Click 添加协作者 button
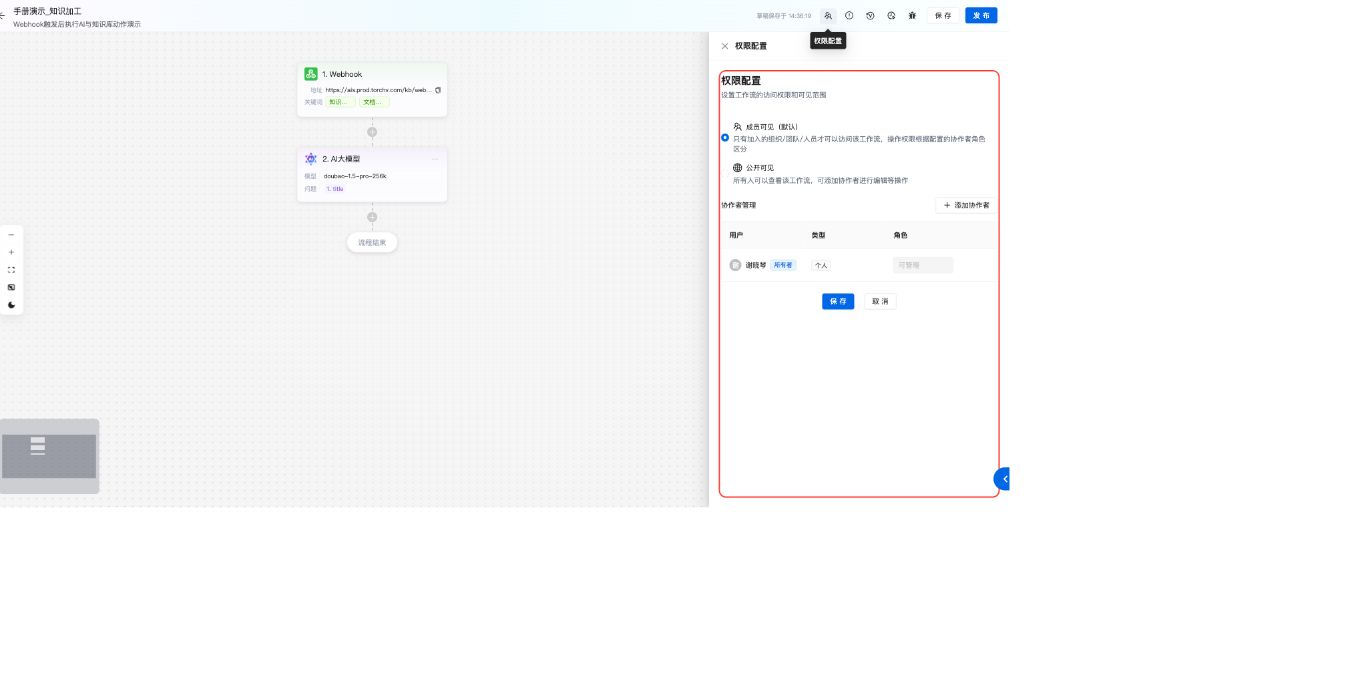The width and height of the screenshot is (1366, 677). [966, 205]
